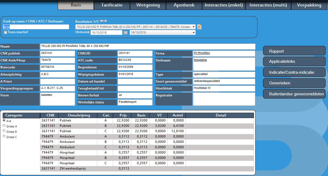Select the Groep A radio button
The width and height of the screenshot is (328, 176).
(x=4, y=126)
